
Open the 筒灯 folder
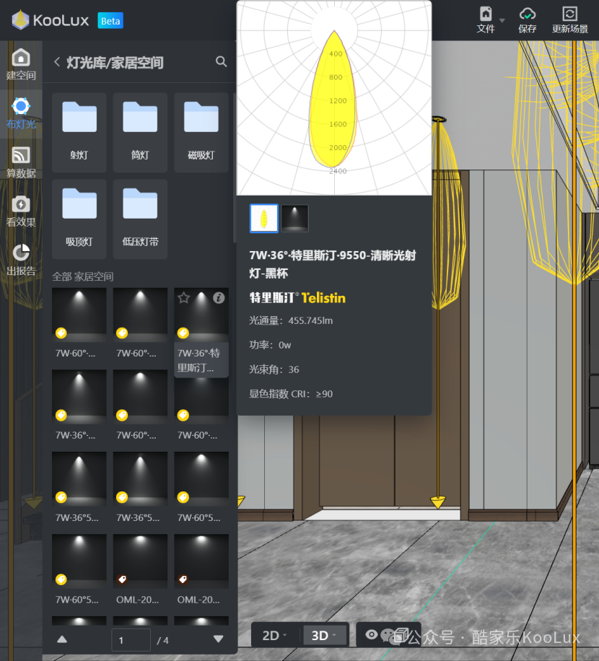[x=140, y=132]
